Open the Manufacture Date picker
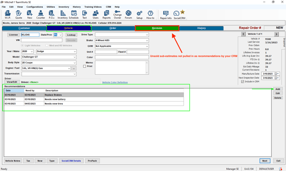This screenshot has width=286, height=171. (277, 74)
